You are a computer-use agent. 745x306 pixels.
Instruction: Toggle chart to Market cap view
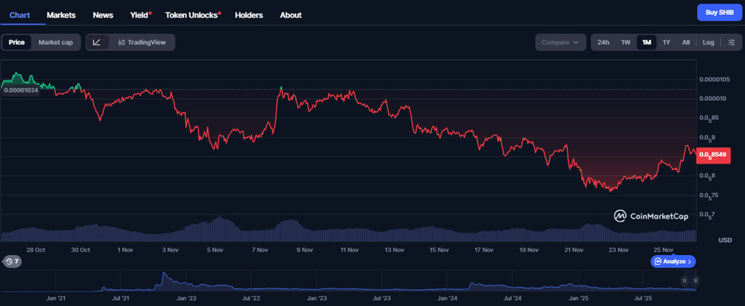click(55, 42)
